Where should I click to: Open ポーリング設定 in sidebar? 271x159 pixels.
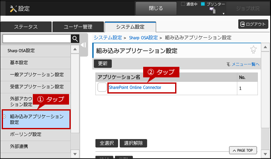[x=35, y=134]
